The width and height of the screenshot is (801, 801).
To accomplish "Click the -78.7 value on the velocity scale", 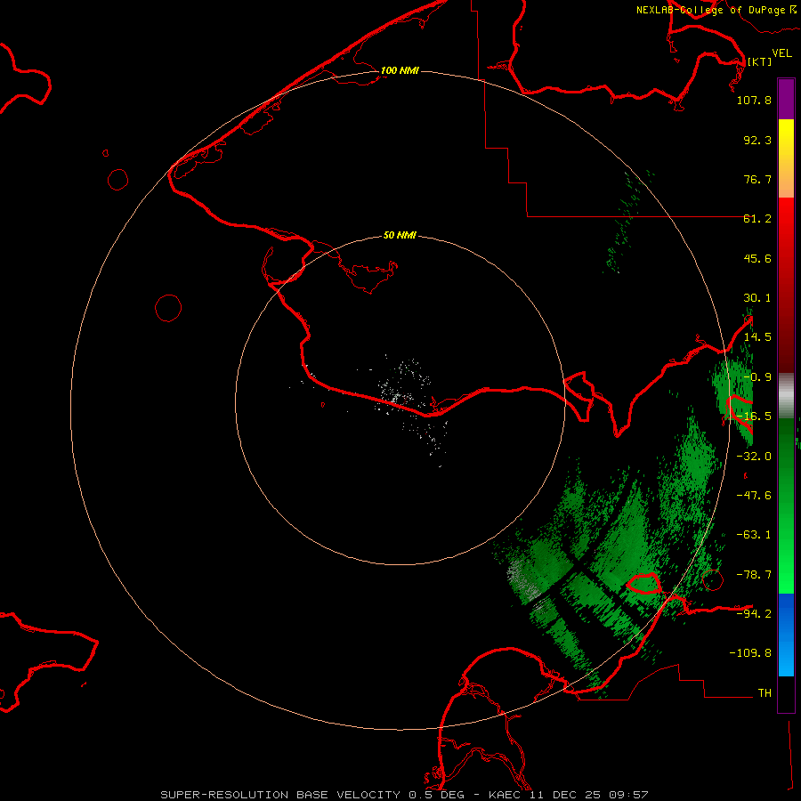I will click(x=754, y=575).
